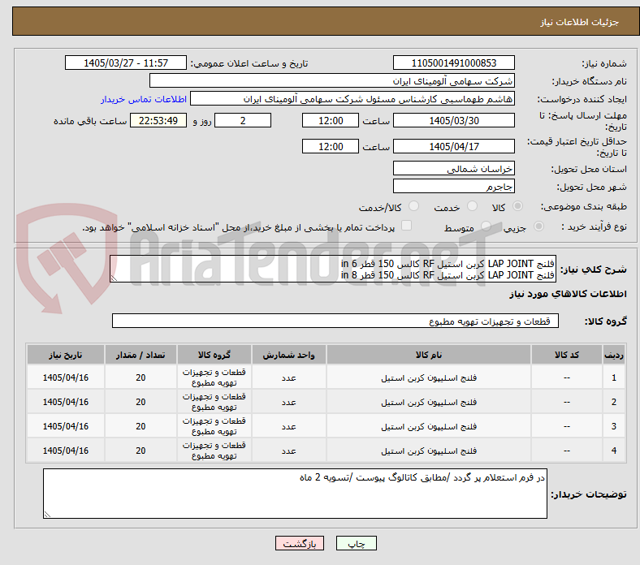Screen dimensions: 640x565
Task: Click the quantity 20 in row 1
Action: pos(141,377)
